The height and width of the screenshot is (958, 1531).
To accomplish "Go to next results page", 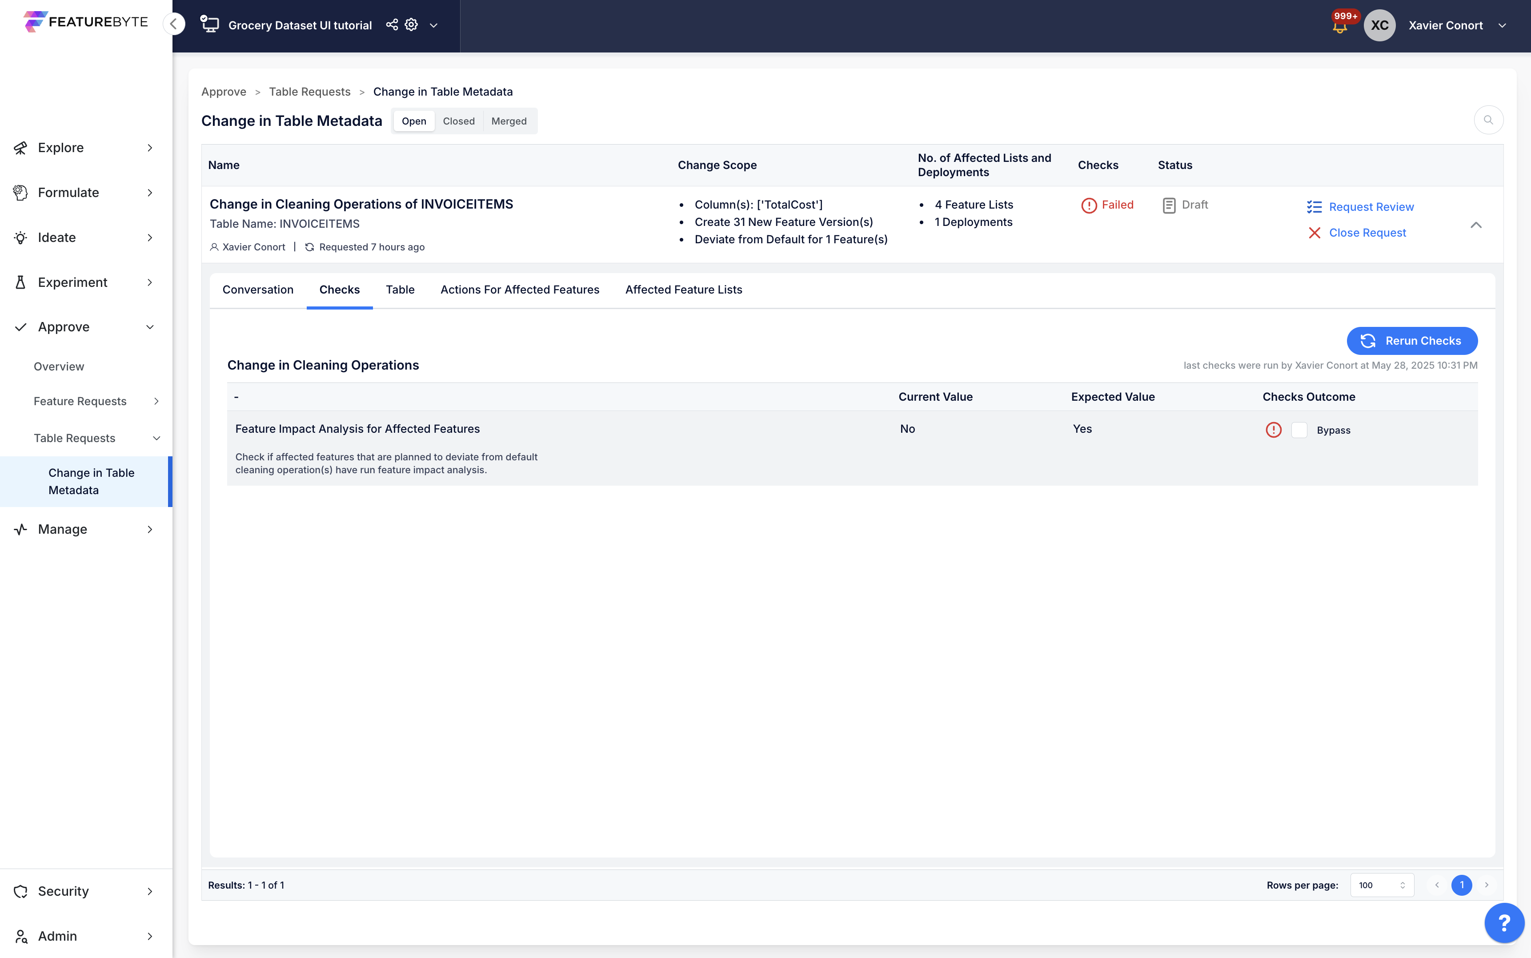I will [x=1487, y=885].
